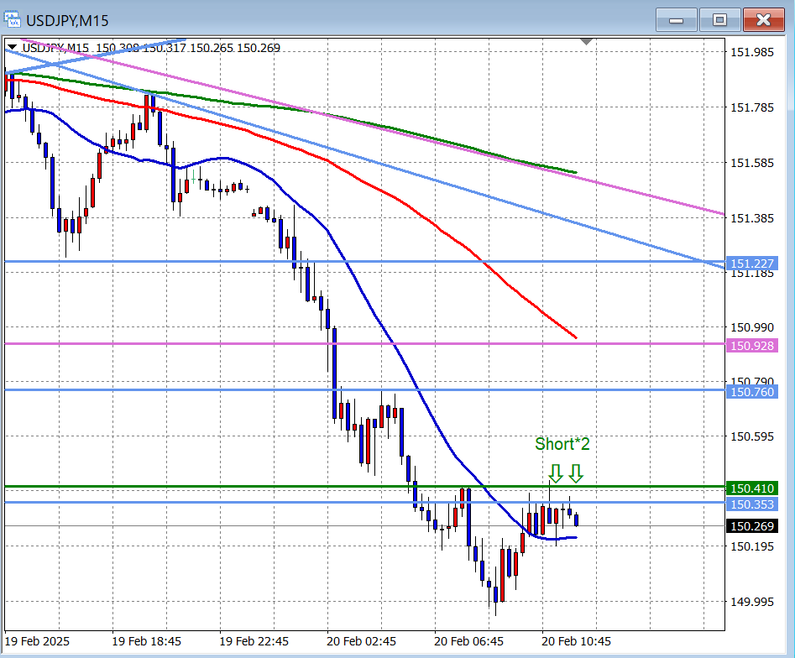
Task: Click the "20 Feb 10:45" time label
Action: pyautogui.click(x=576, y=641)
